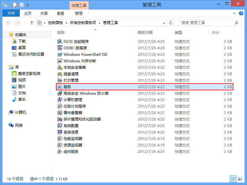This screenshot has height=185, width=247.
Task: Open Quick Access Toolbar customize dropdown
Action: 27,5
